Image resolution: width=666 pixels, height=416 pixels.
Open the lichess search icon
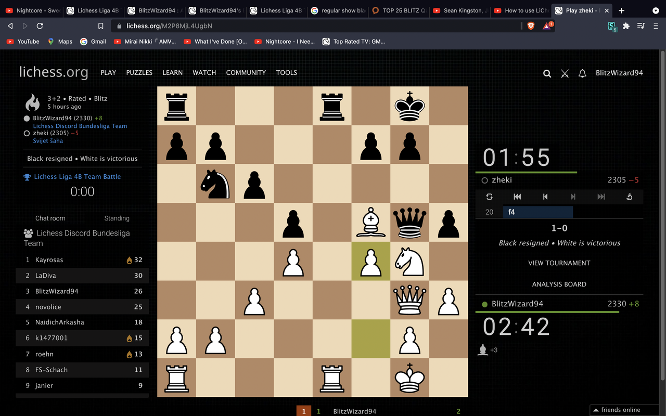pos(547,73)
